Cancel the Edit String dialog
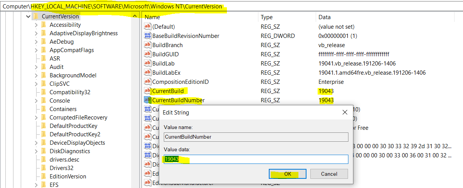This screenshot has width=463, height=188. pyautogui.click(x=329, y=174)
